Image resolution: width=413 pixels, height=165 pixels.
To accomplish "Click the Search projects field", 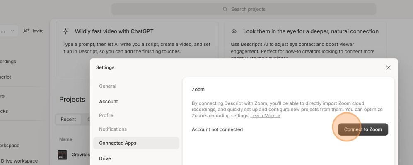I will pyautogui.click(x=244, y=9).
